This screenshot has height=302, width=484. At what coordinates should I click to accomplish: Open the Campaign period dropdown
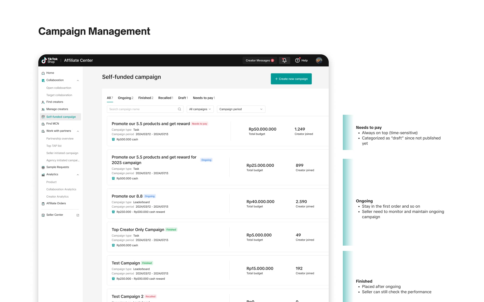pyautogui.click(x=241, y=109)
